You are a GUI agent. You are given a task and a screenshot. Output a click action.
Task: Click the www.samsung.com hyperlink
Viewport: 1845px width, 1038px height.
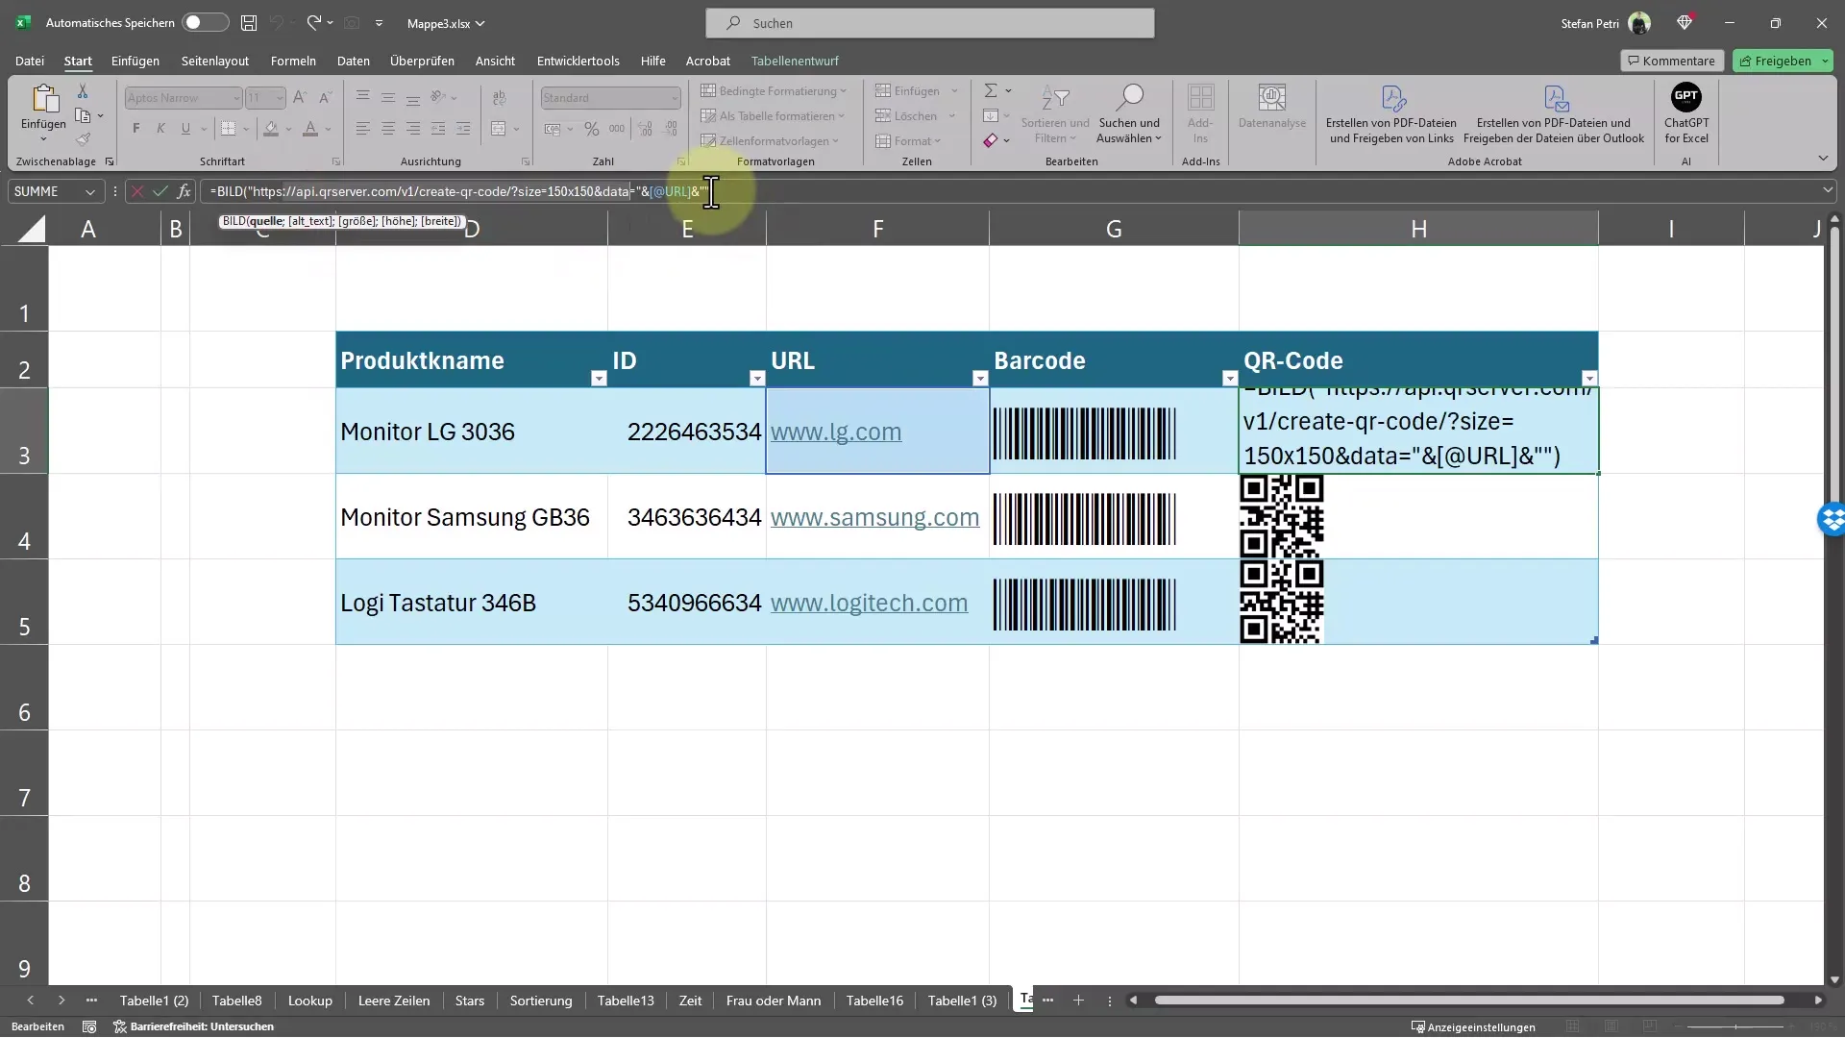coord(874,516)
